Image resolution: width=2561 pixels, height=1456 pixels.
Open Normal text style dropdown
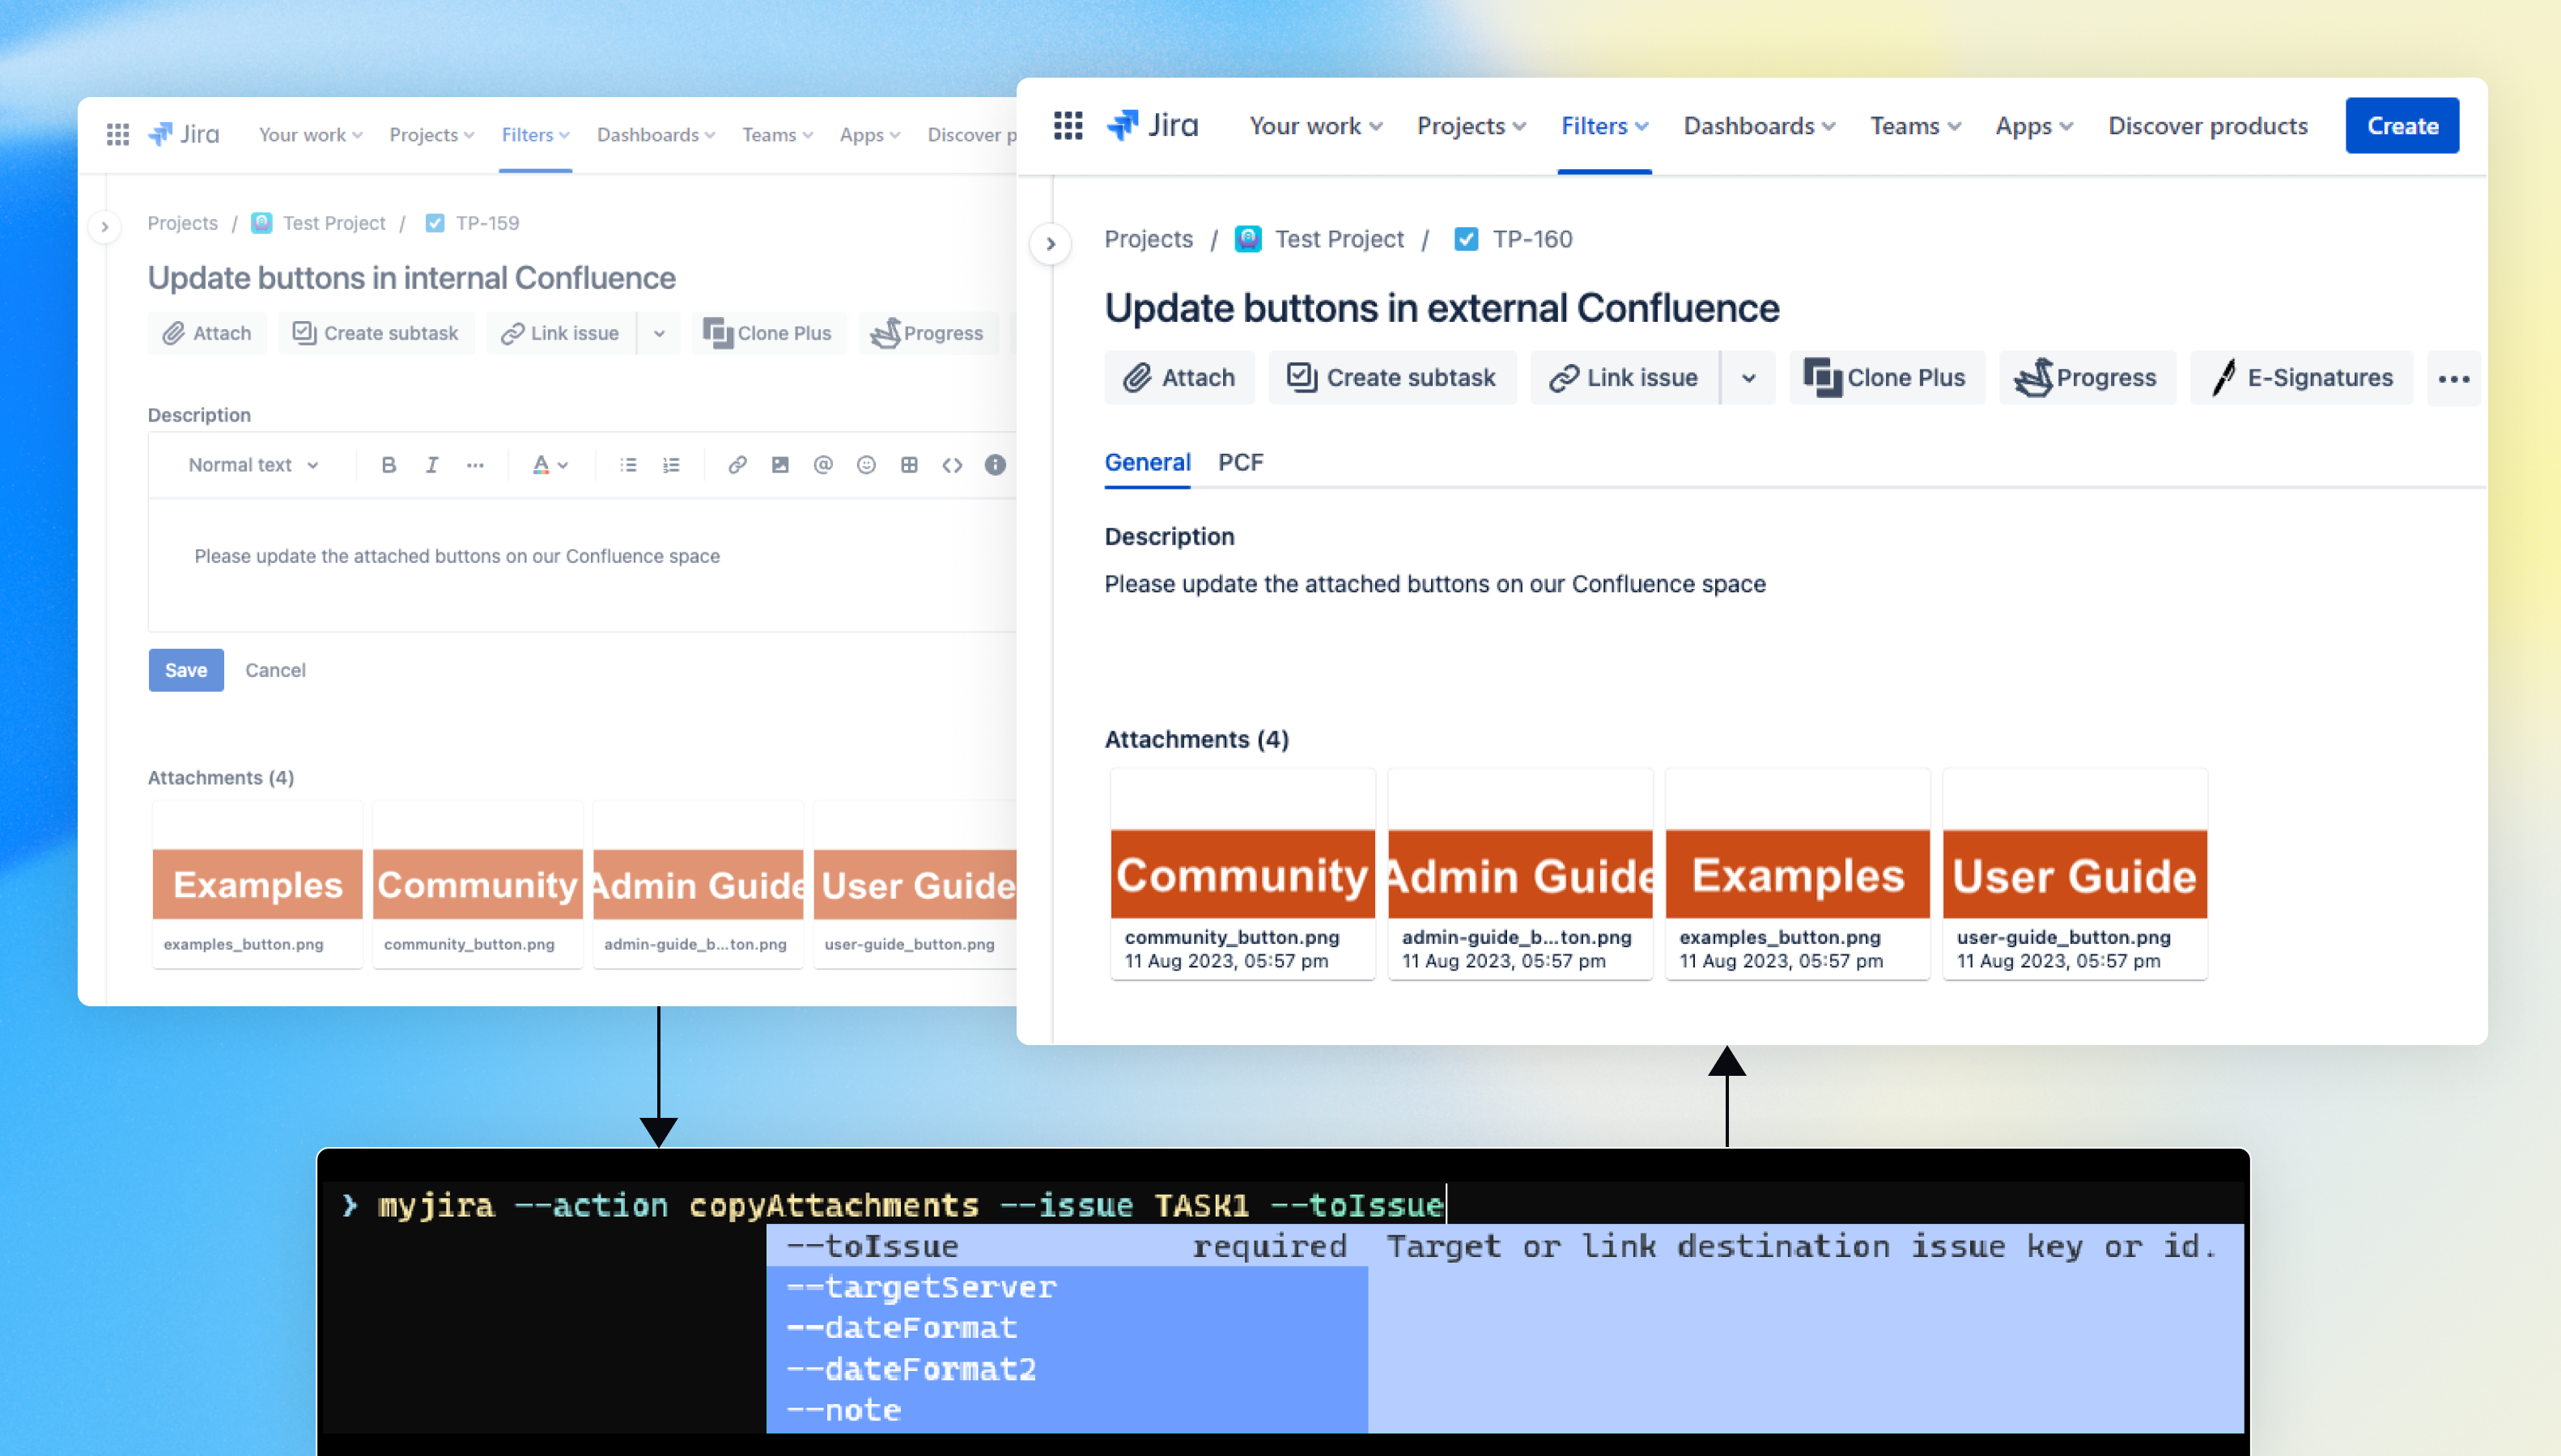click(x=253, y=465)
